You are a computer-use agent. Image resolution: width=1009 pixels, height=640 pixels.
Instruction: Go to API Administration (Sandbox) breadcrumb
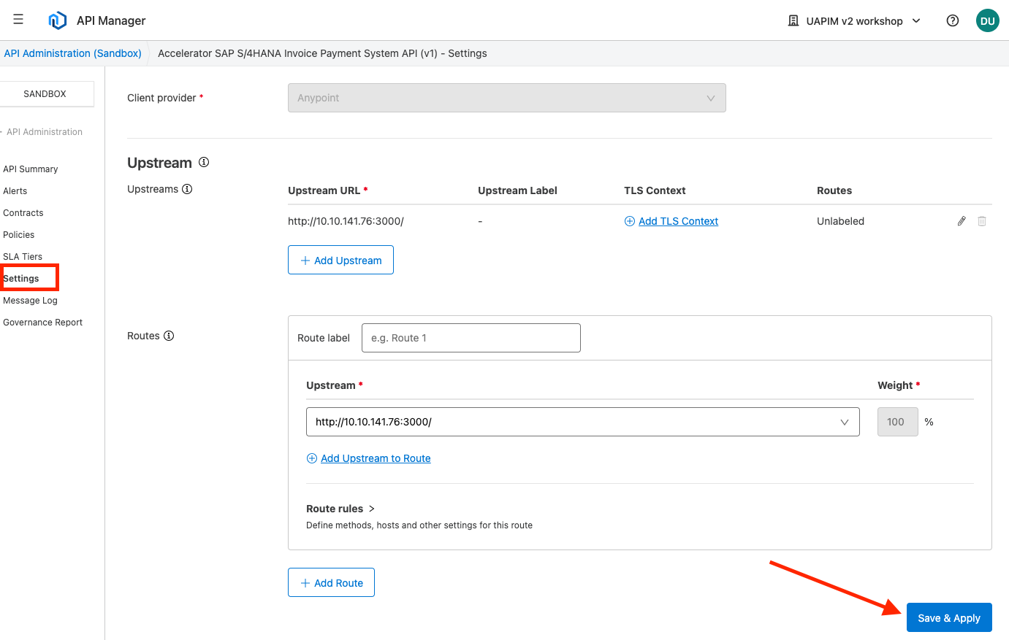[73, 53]
